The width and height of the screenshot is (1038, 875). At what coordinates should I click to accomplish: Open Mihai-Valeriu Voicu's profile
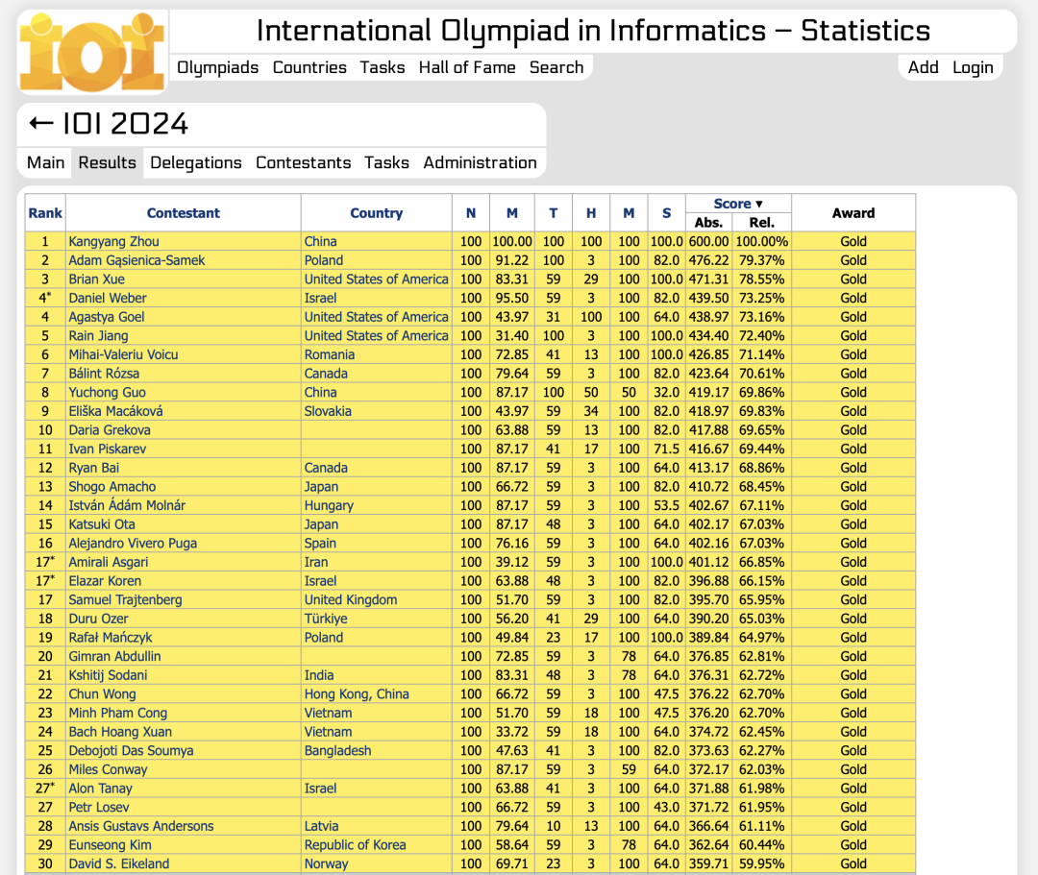124,354
